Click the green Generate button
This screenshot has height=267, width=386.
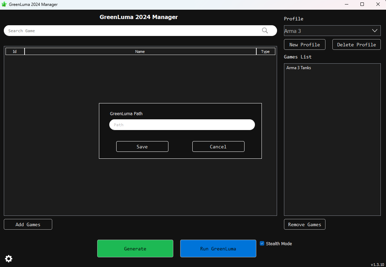tap(135, 249)
